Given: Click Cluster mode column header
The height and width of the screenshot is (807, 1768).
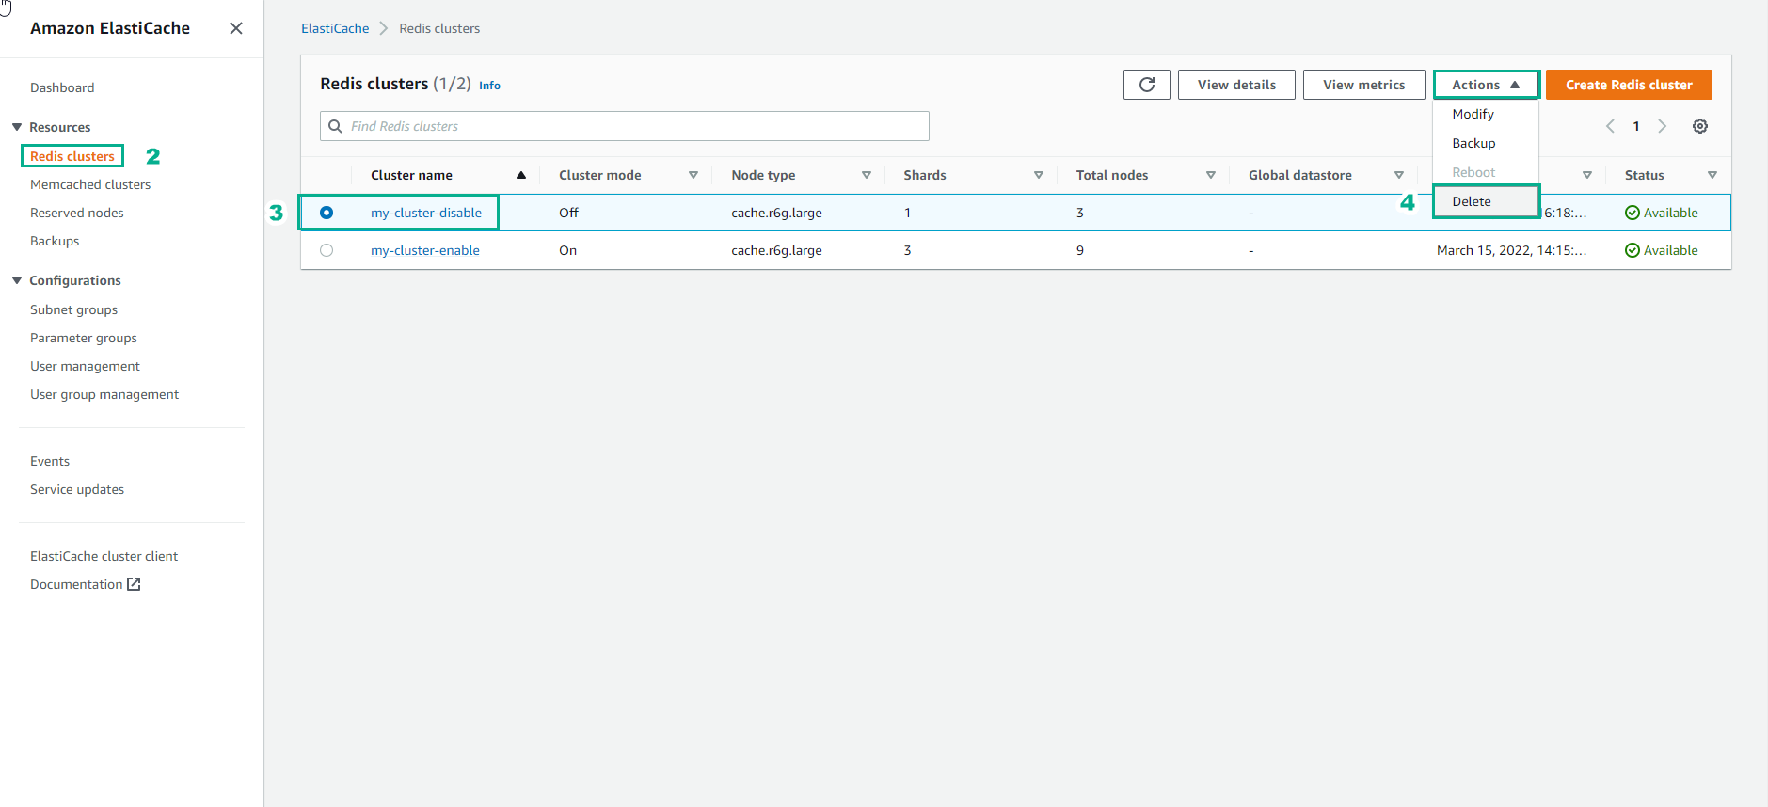Looking at the screenshot, I should coord(600,175).
